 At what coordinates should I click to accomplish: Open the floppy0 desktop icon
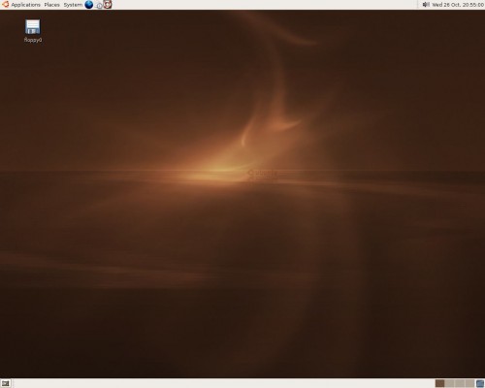(x=33, y=27)
